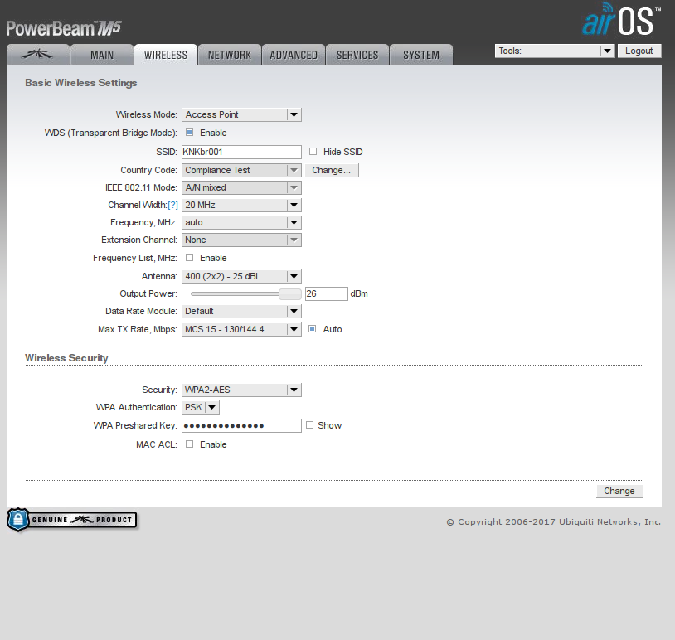Click the Output Power slider handle
Viewport: 675px width, 640px height.
tap(290, 294)
